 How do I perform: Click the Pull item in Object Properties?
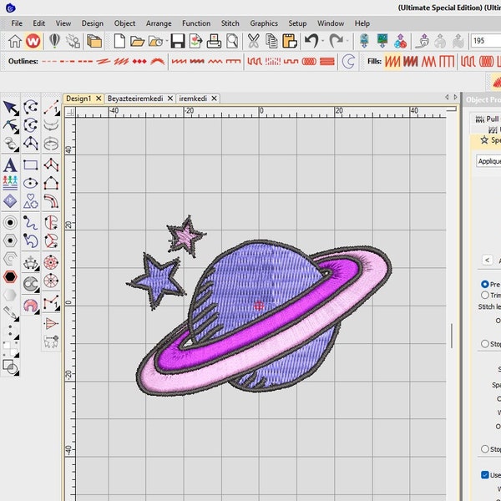[488, 119]
